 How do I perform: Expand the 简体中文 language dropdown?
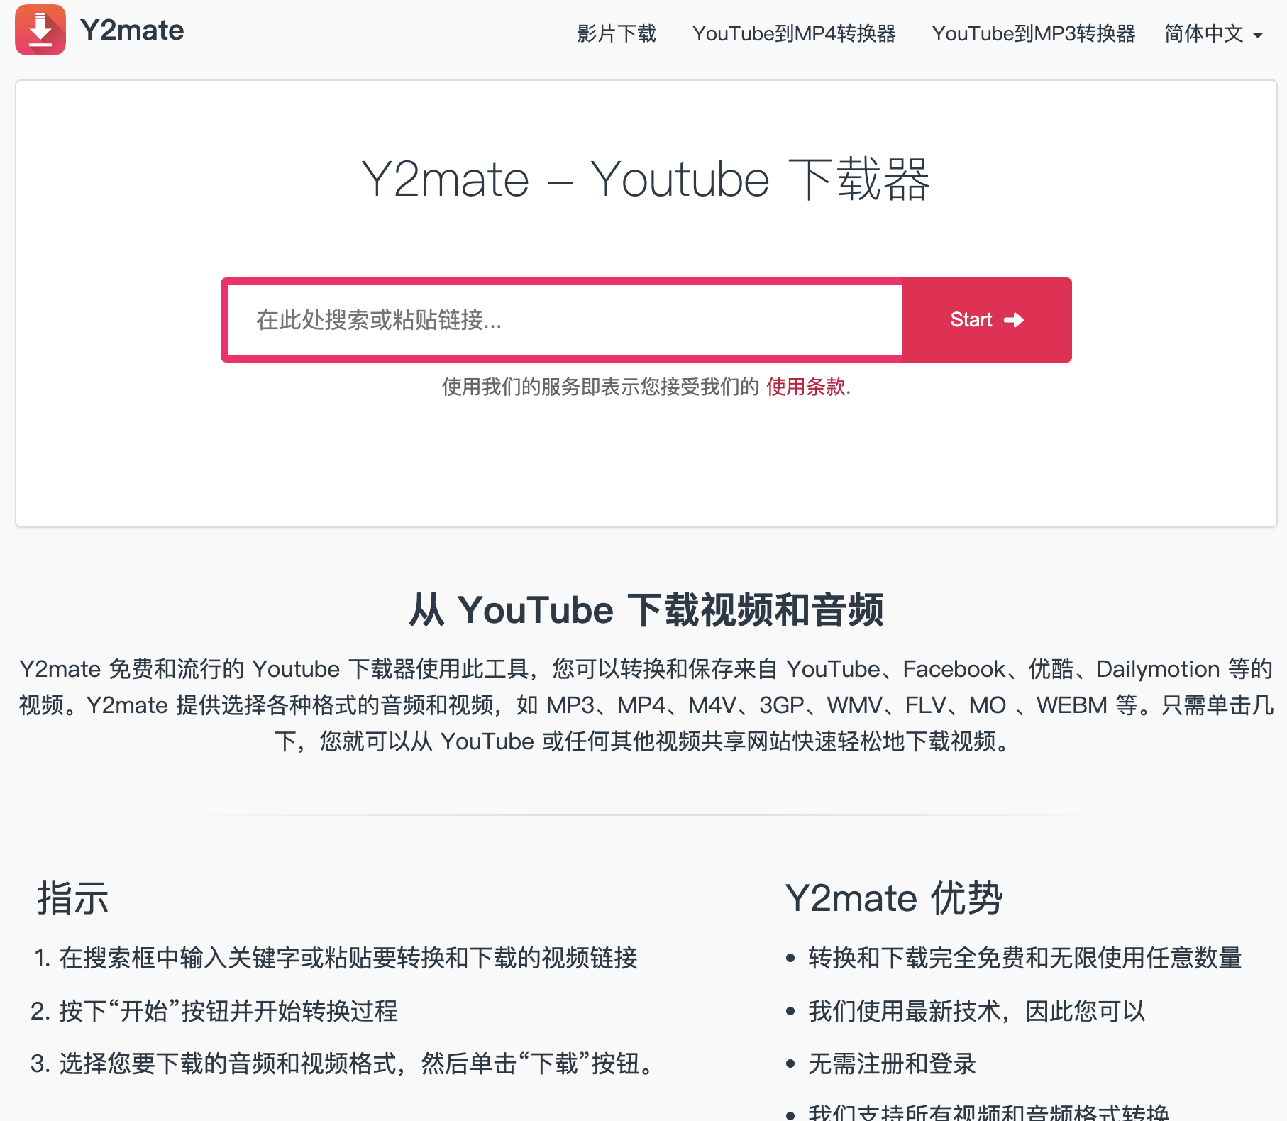point(1214,33)
